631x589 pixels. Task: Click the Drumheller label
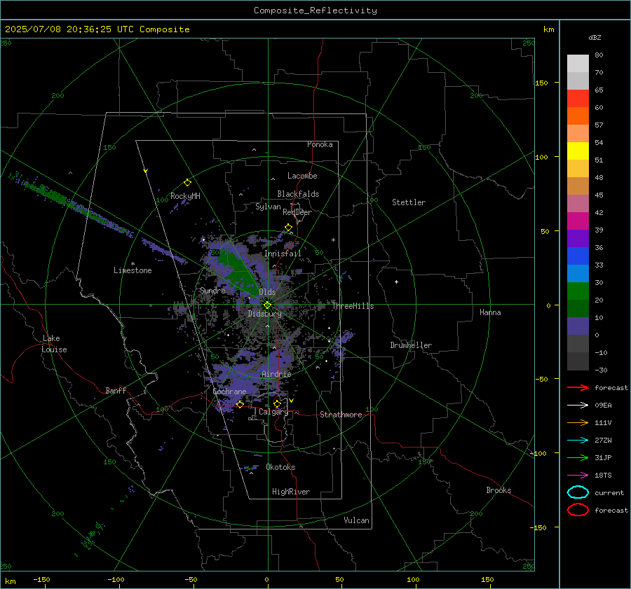[411, 345]
